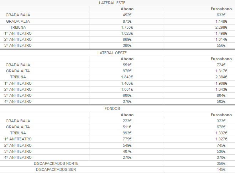This screenshot has width=235, height=173.
Task: Select the 323€ price cell
Action: pyautogui.click(x=221, y=121)
